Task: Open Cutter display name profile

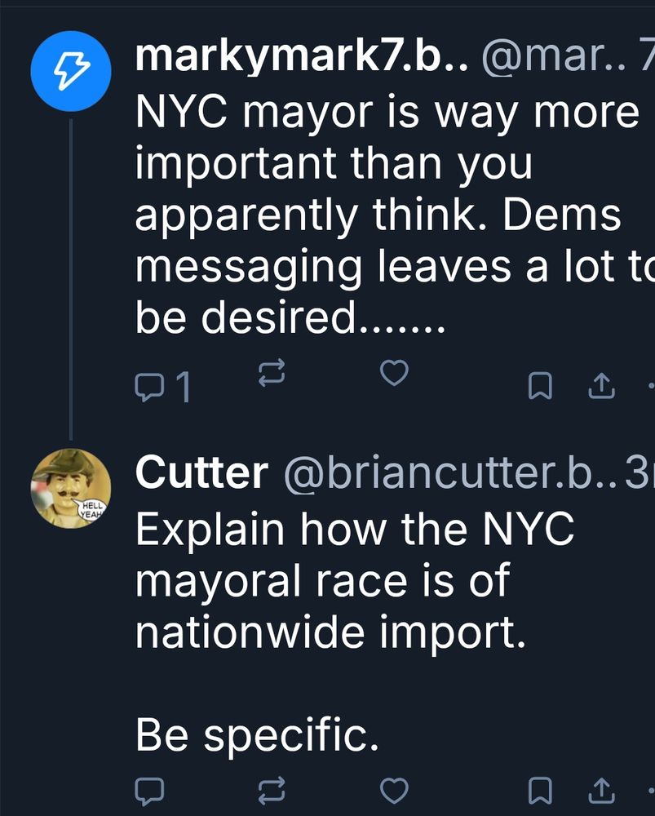Action: [201, 472]
